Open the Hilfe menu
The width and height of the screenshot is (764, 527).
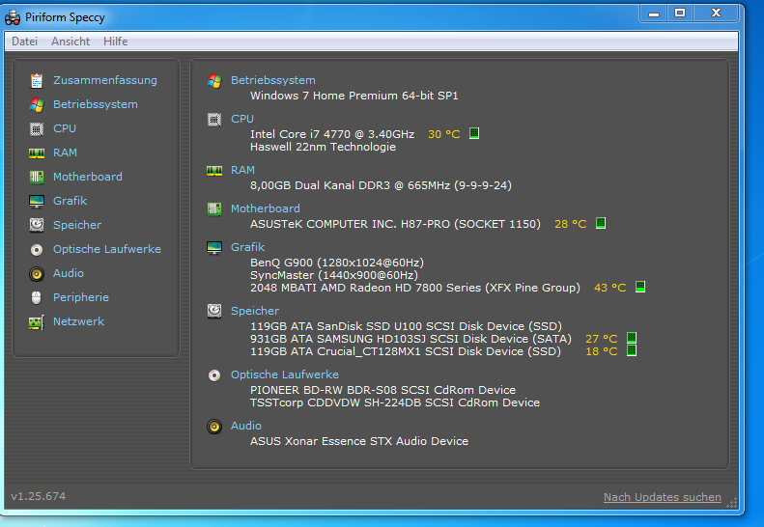(116, 42)
